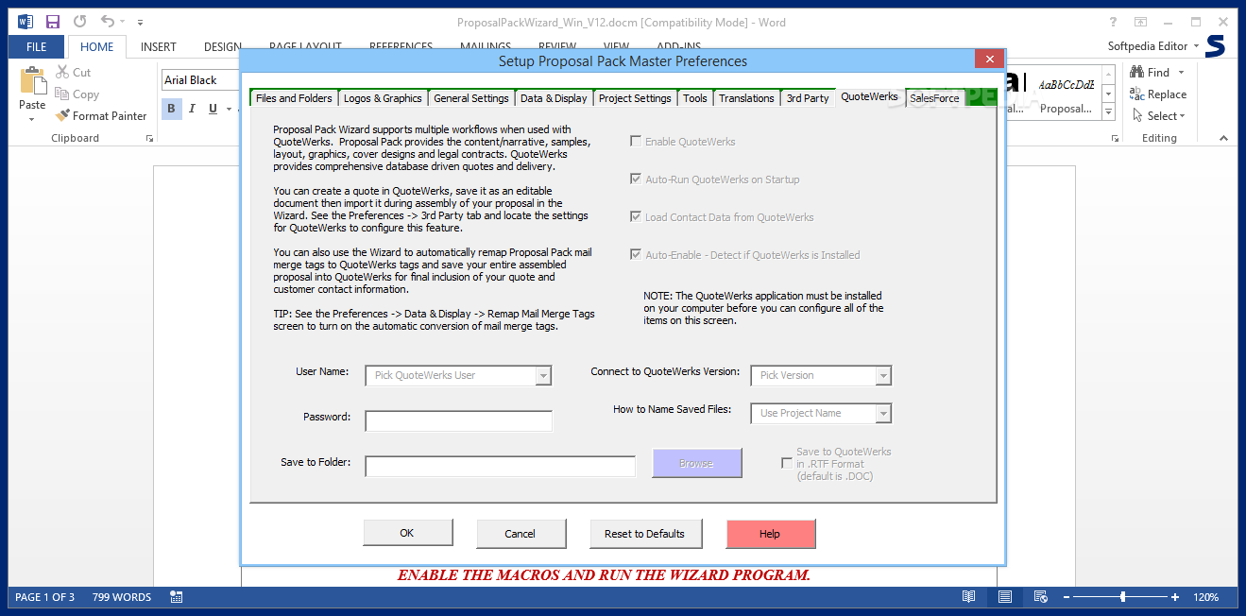Switch to the INSERT ribbon tab
The width and height of the screenshot is (1246, 616).
click(159, 46)
